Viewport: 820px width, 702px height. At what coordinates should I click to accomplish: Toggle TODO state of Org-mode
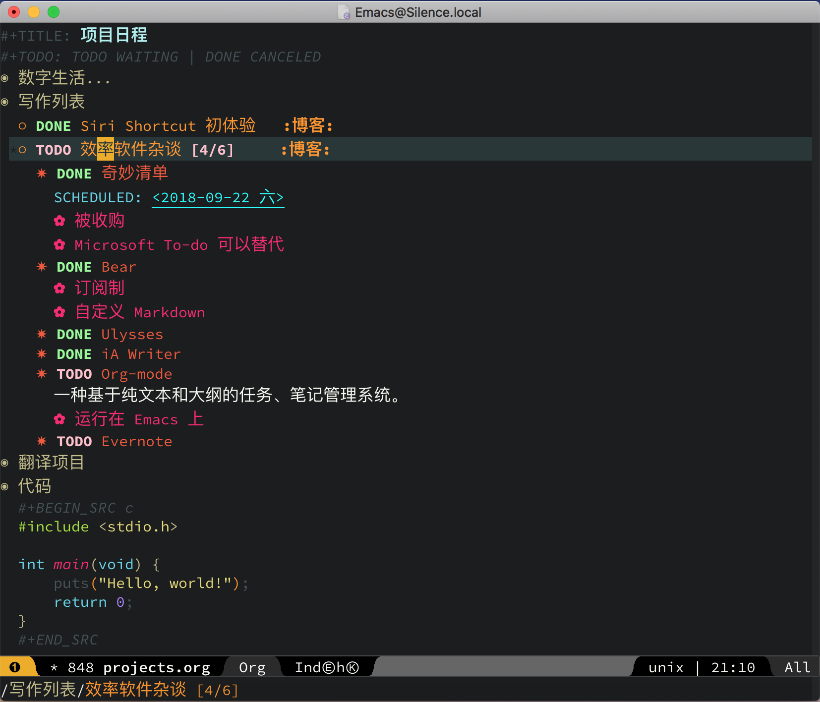tap(74, 374)
